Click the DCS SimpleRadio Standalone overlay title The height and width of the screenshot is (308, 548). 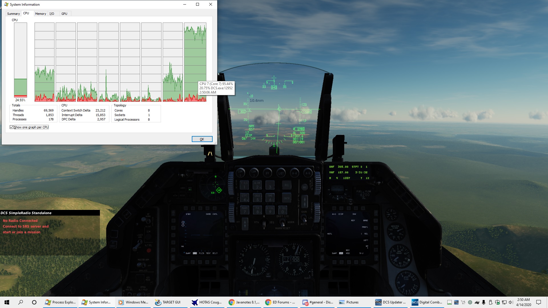click(26, 213)
